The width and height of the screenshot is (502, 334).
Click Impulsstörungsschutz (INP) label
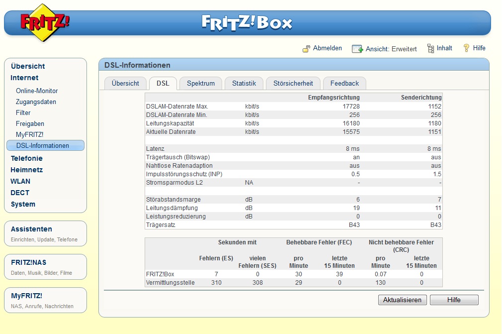tap(184, 174)
